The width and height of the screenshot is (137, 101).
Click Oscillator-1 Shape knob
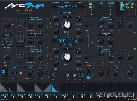click(x=30, y=25)
